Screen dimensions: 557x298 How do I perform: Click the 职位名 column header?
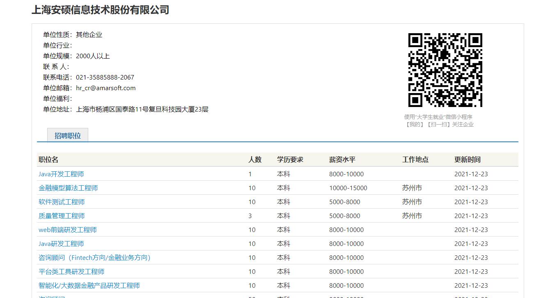tap(48, 159)
